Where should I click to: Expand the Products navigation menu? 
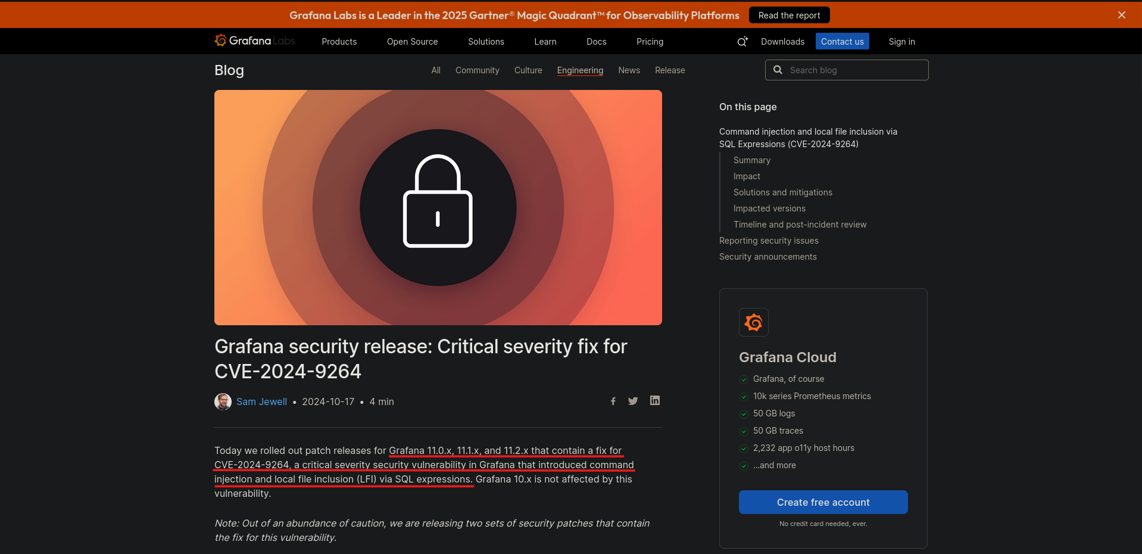(339, 42)
